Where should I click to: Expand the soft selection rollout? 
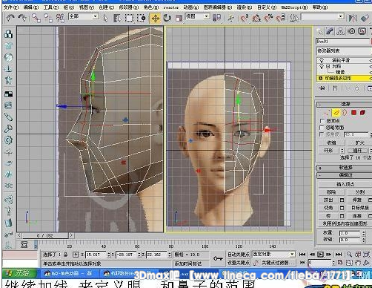click(345, 168)
